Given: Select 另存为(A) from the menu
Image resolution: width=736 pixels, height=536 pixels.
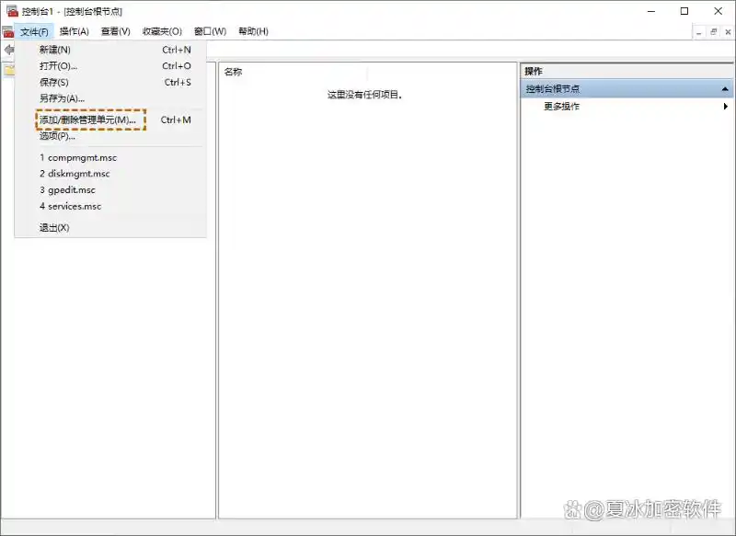Looking at the screenshot, I should pos(61,98).
